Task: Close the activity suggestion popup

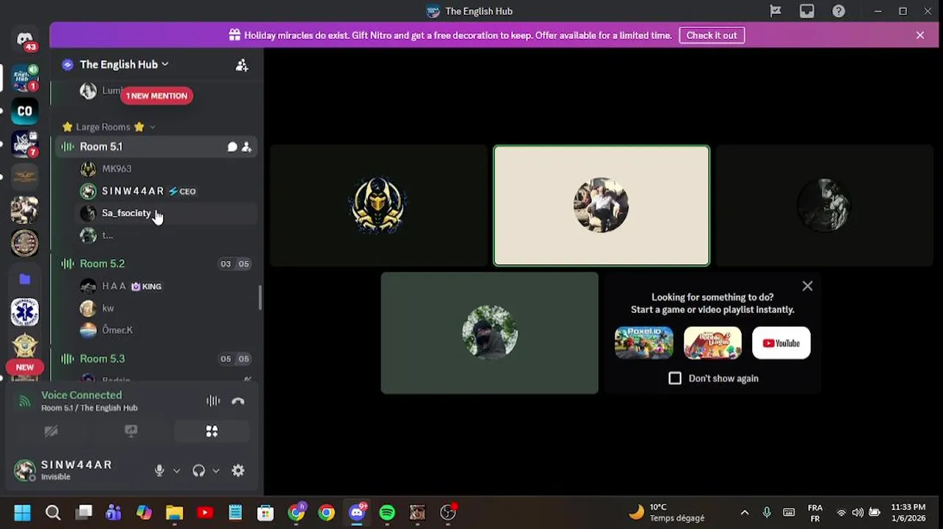Action: pos(807,287)
